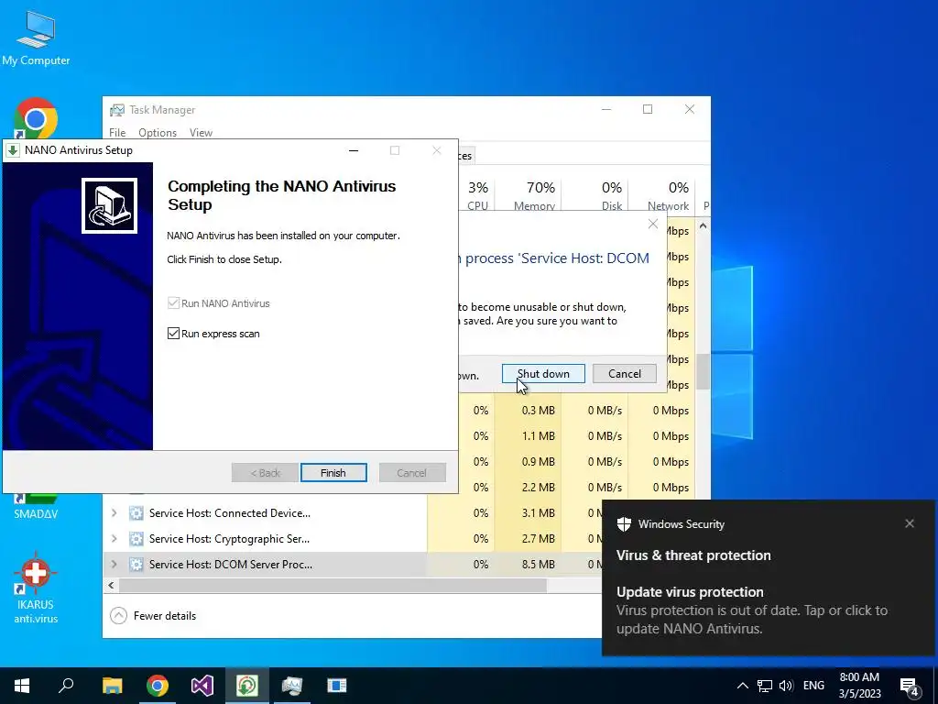
Task: Click the 0.3 MB memory value
Action: point(538,411)
